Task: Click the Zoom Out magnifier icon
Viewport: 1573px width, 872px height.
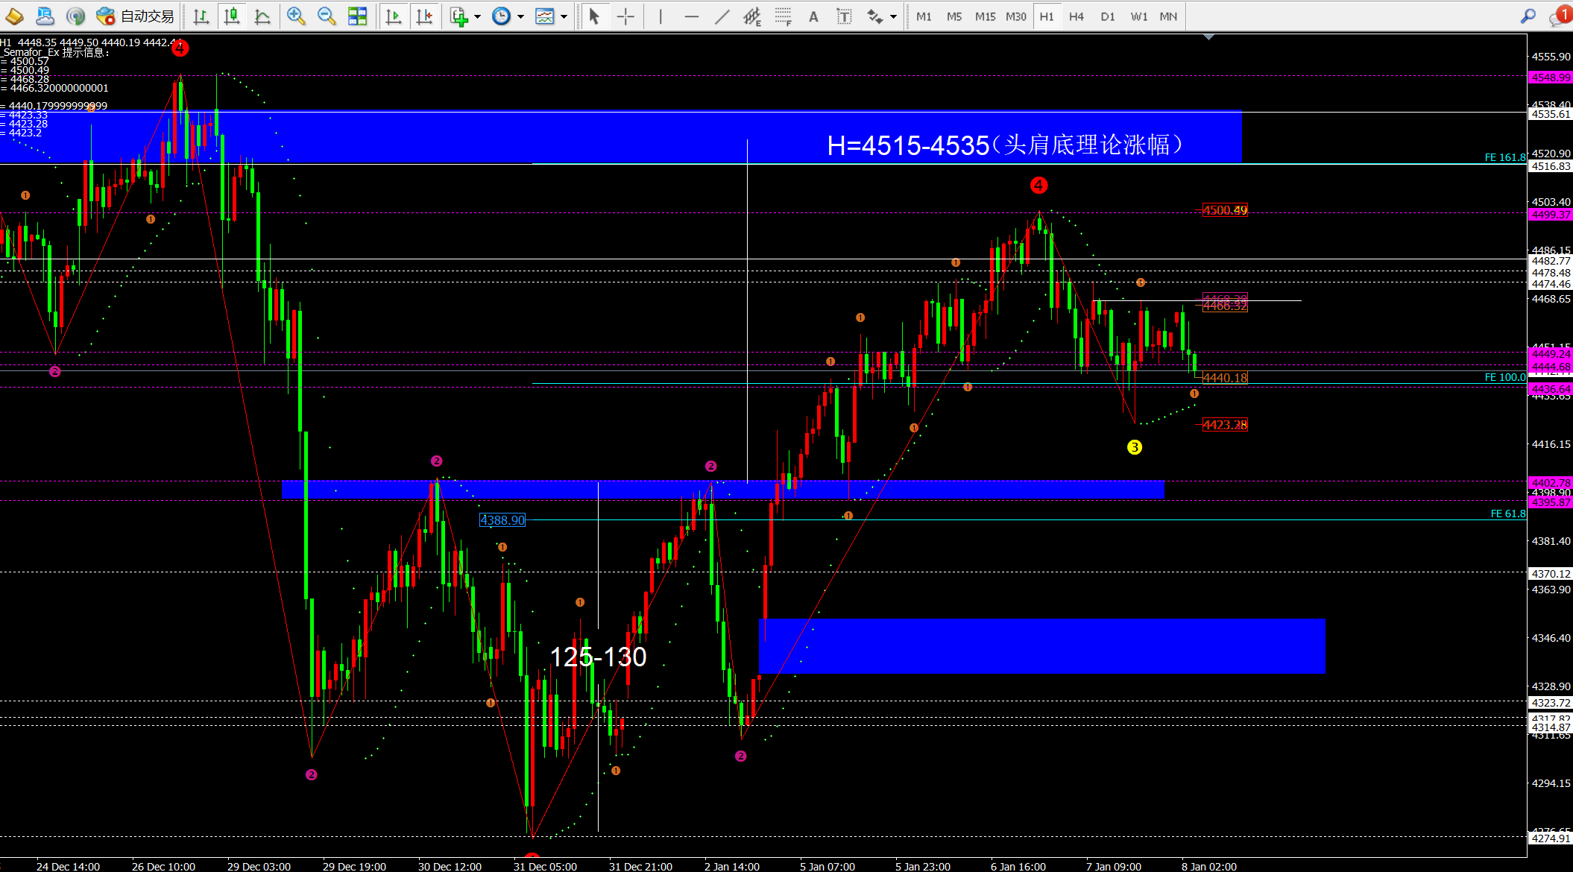Action: pos(326,16)
